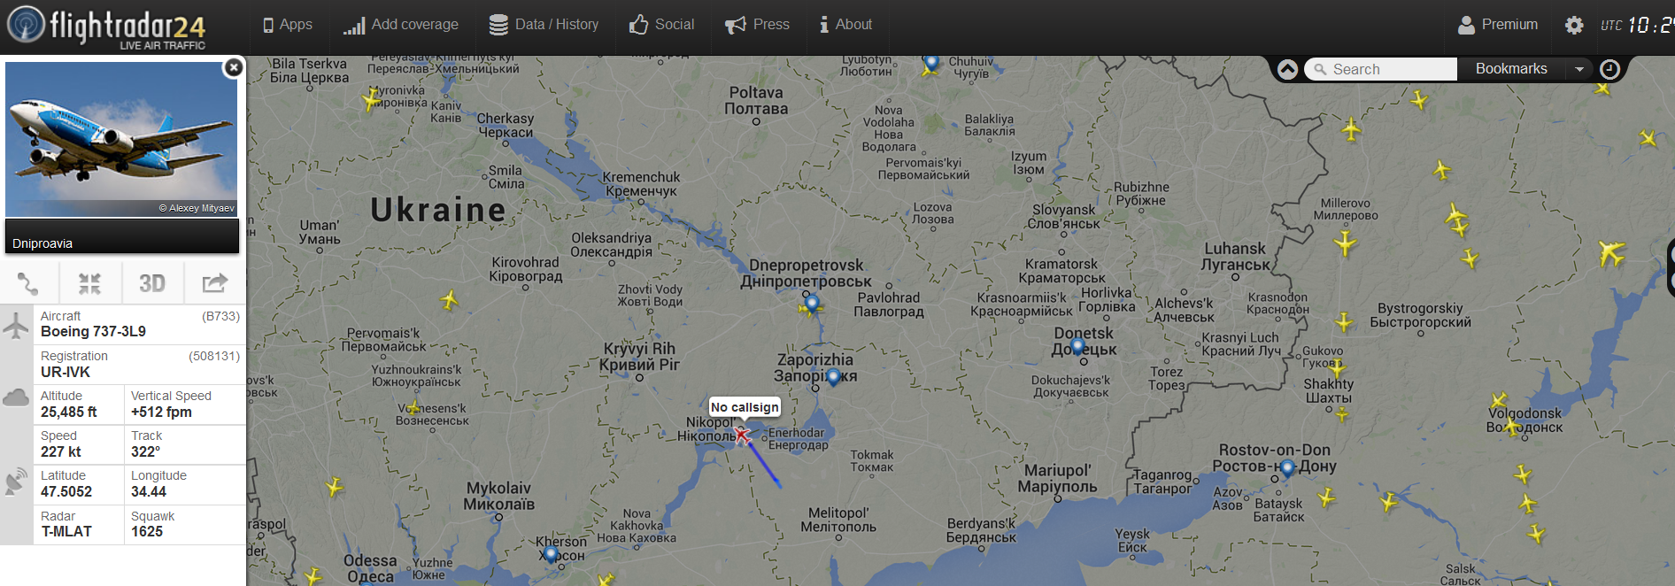The image size is (1675, 586).
Task: Select the red No callsign aircraft
Action: [742, 435]
